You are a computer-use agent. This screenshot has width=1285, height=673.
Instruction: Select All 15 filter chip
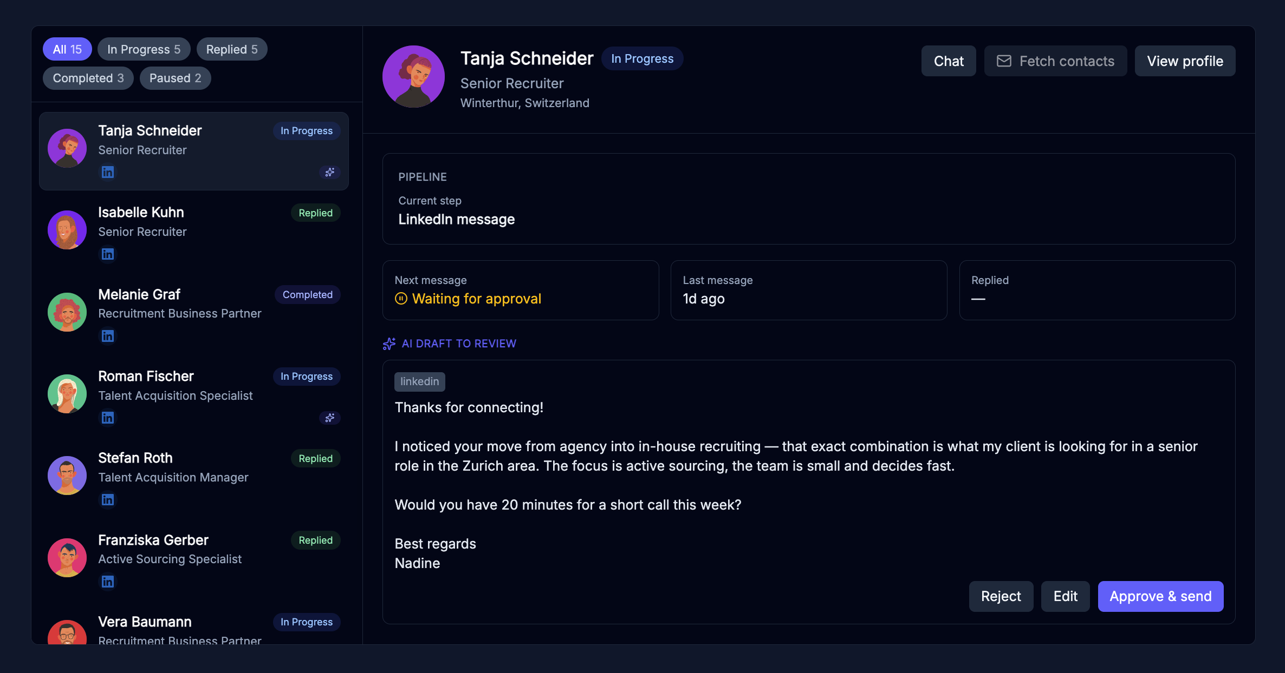click(x=67, y=49)
